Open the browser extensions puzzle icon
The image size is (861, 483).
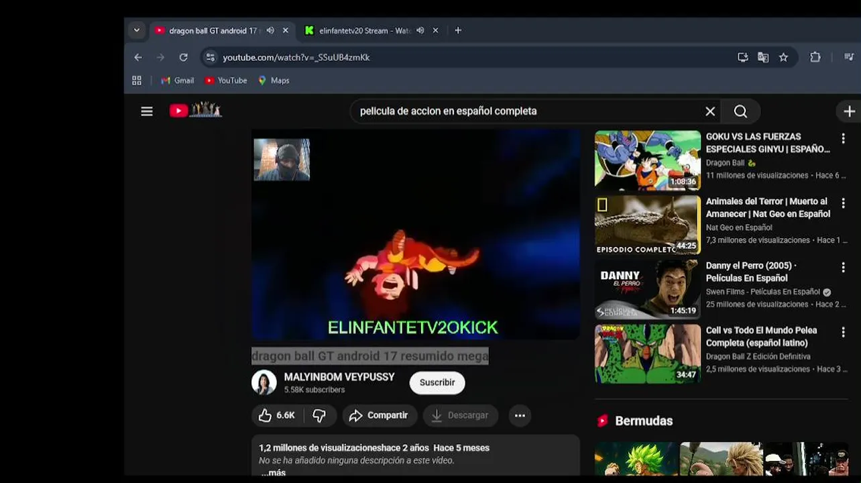click(815, 58)
